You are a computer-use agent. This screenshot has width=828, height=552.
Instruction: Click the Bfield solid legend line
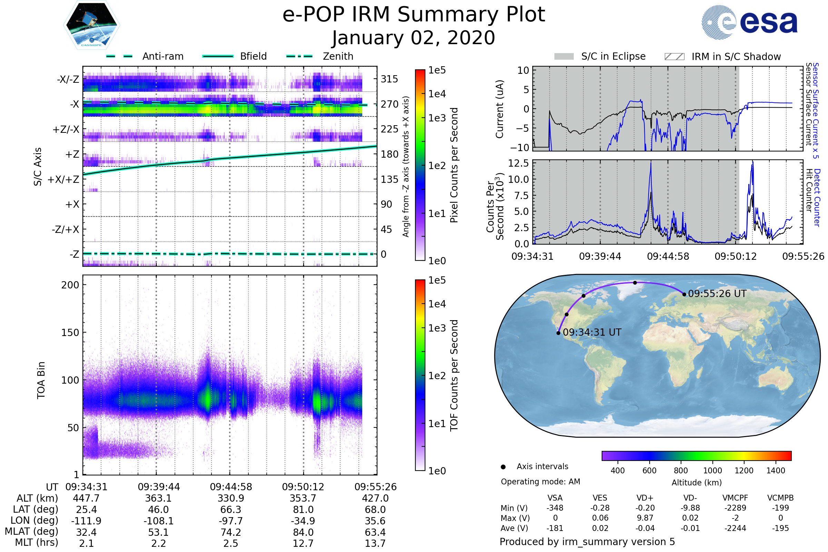tap(218, 56)
